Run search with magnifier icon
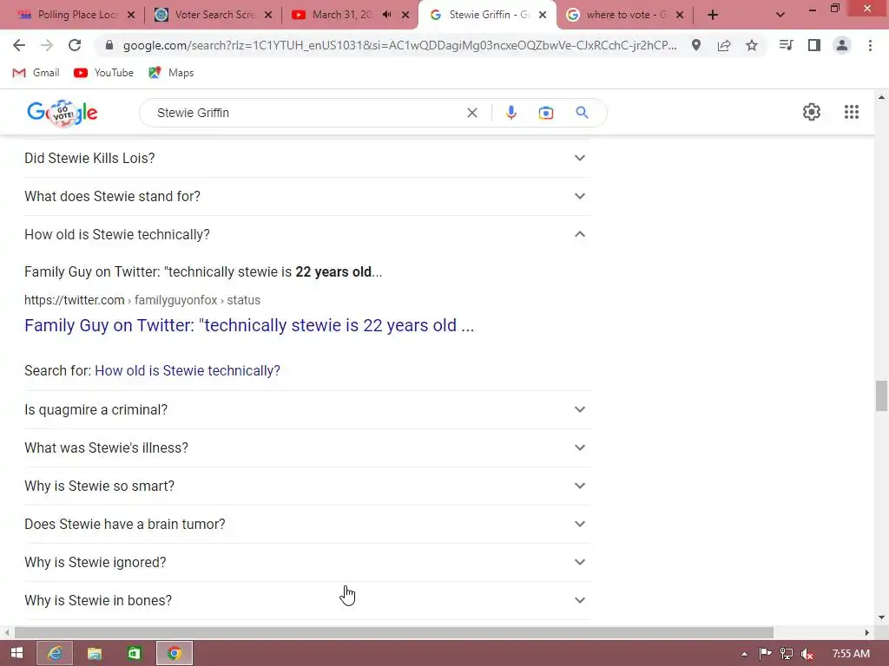 coord(582,113)
